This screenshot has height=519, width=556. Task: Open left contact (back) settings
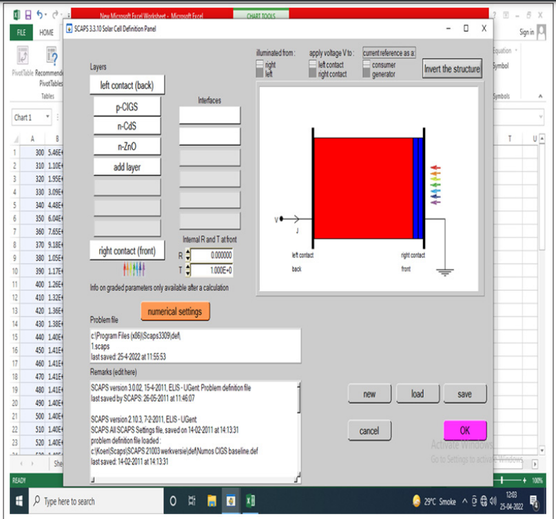[127, 85]
